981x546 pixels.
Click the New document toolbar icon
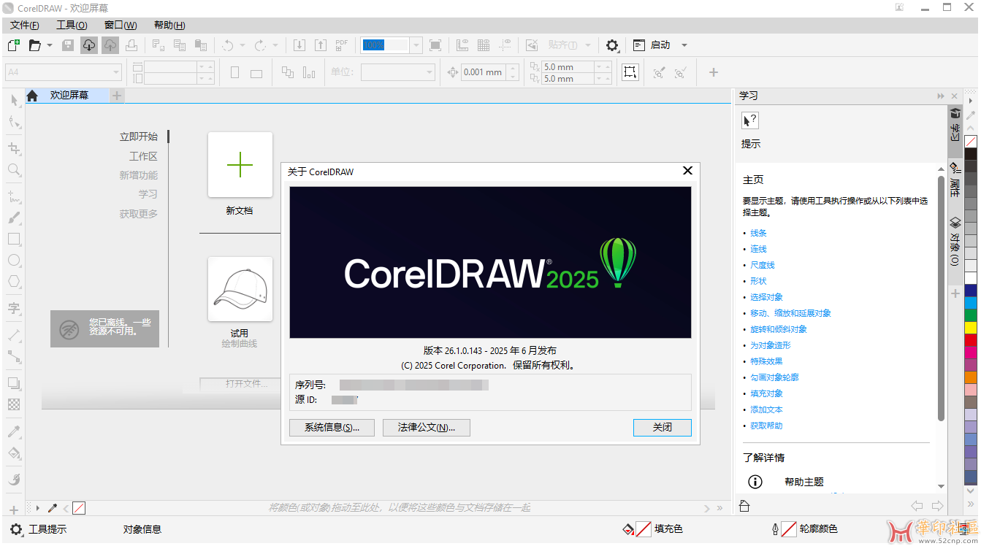coord(12,45)
